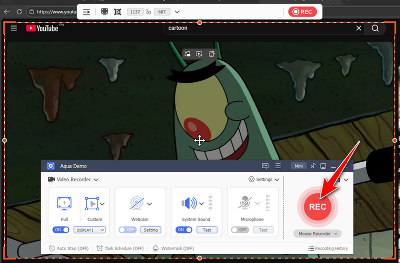Screen dimensions: 400x263
Task: Click the Settings gear hexagon icon
Action: pyautogui.click(x=251, y=179)
